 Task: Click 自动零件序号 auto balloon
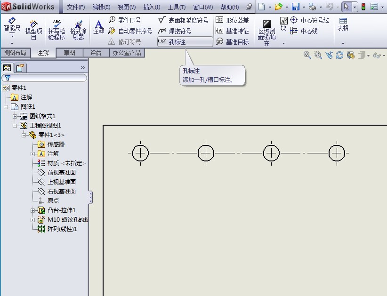coord(130,31)
